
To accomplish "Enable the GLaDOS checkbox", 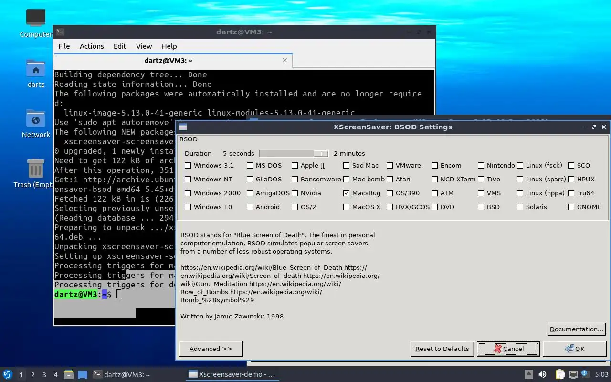I will click(250, 180).
